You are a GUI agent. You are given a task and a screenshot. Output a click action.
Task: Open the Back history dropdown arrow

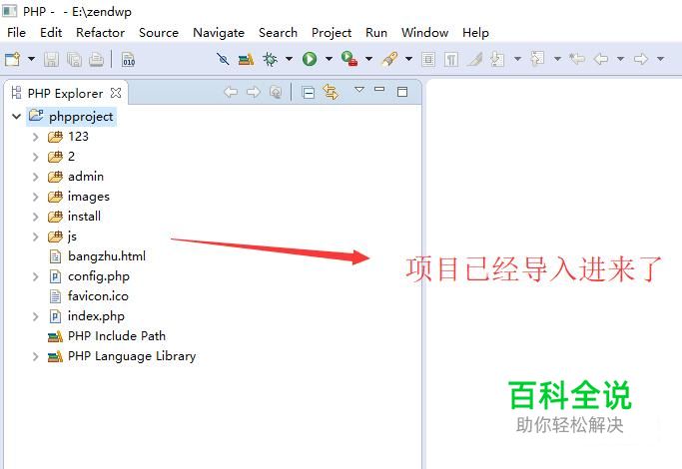tap(621, 59)
